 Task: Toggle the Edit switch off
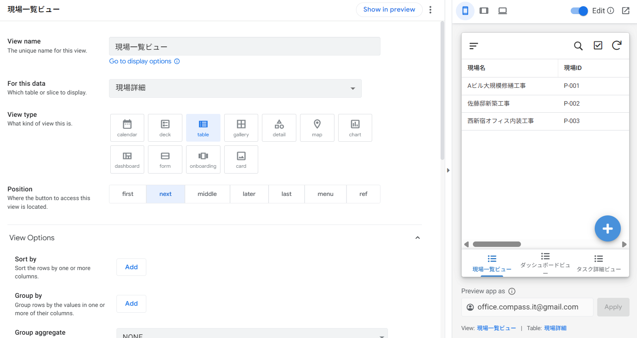click(579, 11)
